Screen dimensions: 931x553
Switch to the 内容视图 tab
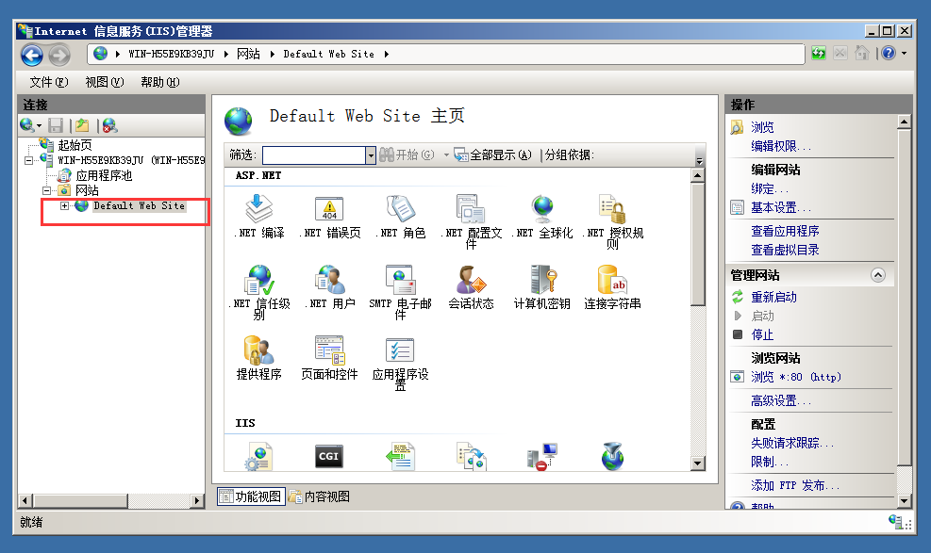[324, 496]
